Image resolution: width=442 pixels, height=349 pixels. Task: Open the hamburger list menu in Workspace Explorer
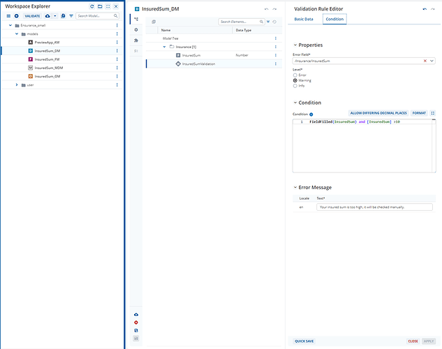pos(8,16)
